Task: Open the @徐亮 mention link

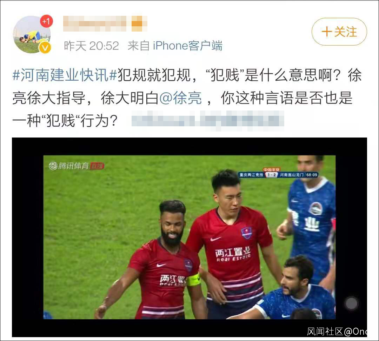Action: (x=181, y=98)
